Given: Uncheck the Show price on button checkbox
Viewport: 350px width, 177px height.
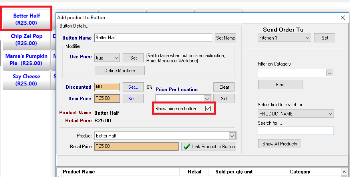Looking at the screenshot, I should pyautogui.click(x=208, y=109).
